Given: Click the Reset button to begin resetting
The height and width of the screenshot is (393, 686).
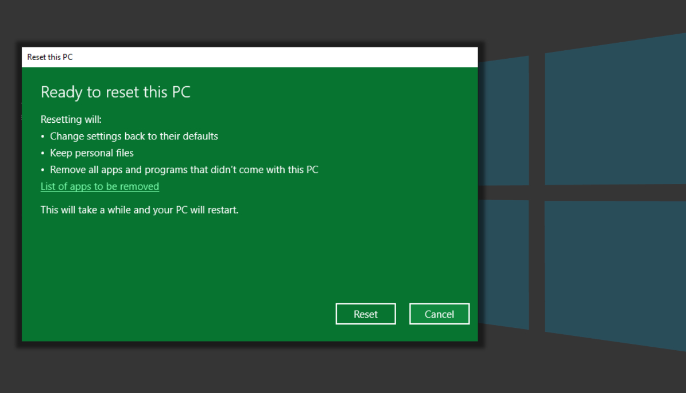Looking at the screenshot, I should (365, 314).
